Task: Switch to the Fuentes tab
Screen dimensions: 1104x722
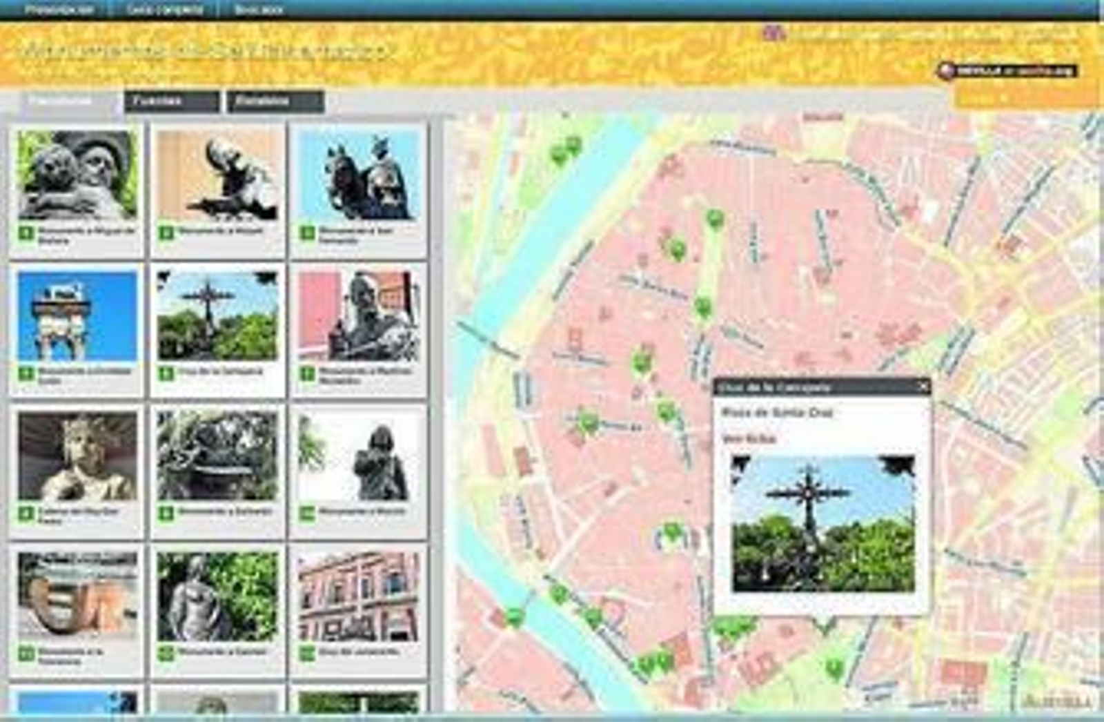Action: pyautogui.click(x=171, y=101)
